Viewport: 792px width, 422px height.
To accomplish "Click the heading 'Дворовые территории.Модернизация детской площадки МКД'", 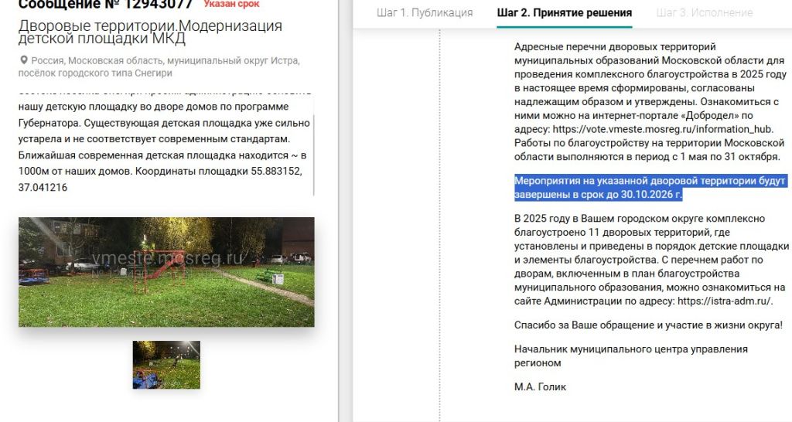I will click(150, 32).
